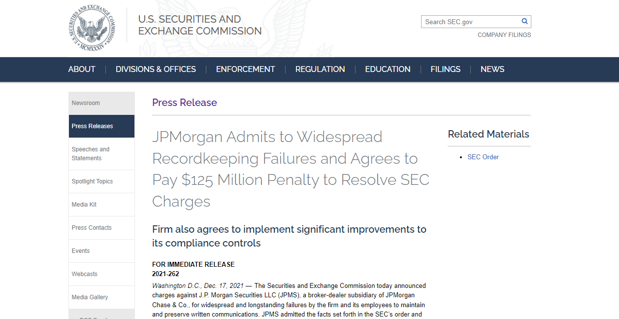Go to Press Contacts page
619x319 pixels.
pos(101,228)
